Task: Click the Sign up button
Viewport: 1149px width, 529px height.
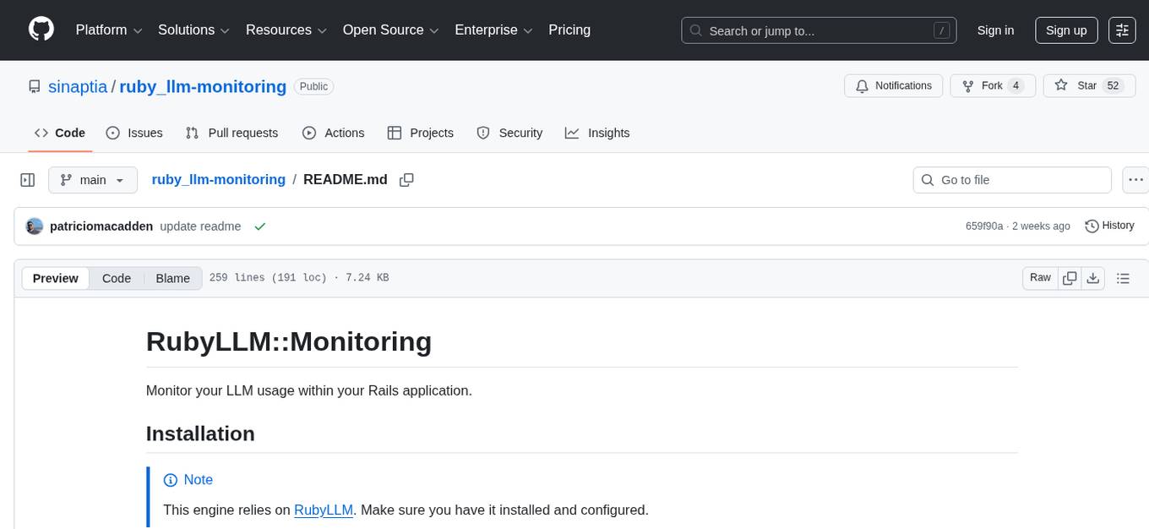Action: [1065, 30]
